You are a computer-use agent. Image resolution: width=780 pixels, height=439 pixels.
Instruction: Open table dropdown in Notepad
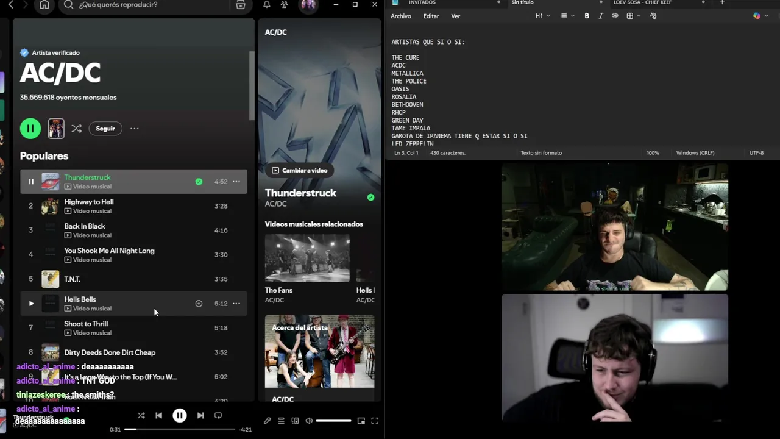[x=634, y=16]
